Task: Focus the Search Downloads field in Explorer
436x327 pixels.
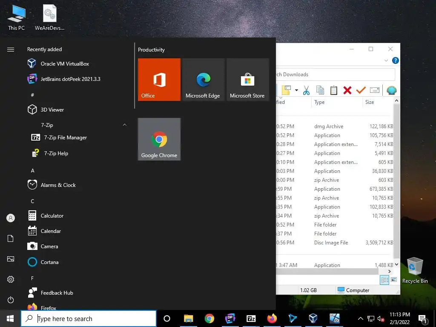Action: coord(336,74)
